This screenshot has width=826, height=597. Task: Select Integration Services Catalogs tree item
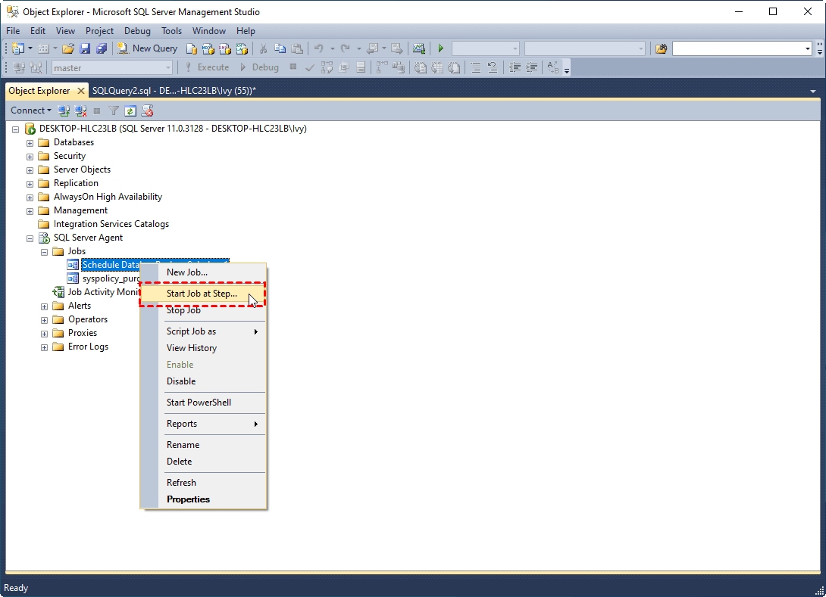coord(111,224)
